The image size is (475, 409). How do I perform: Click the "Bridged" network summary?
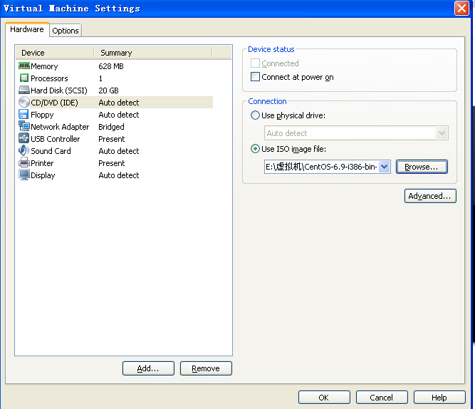[x=111, y=127]
